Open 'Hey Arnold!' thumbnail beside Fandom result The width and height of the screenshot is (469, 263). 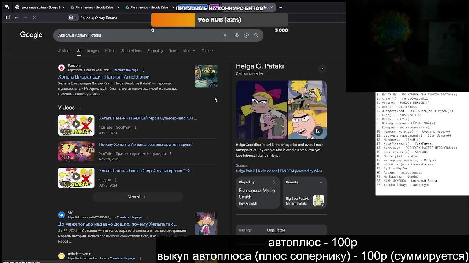[206, 76]
